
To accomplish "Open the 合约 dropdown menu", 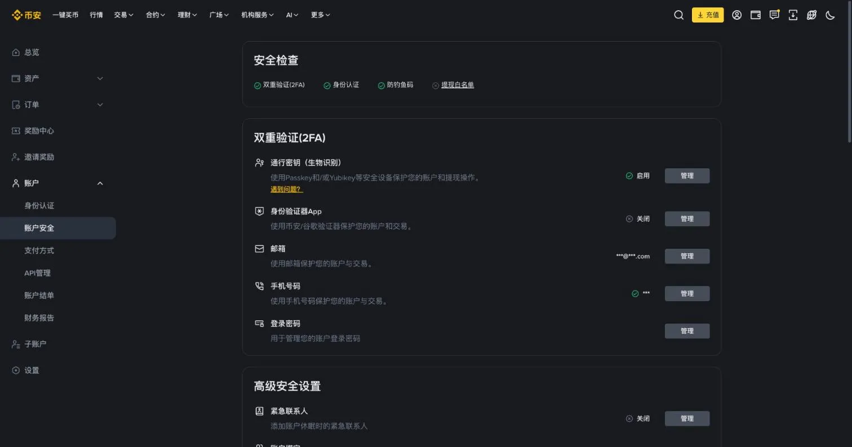I will coord(156,15).
